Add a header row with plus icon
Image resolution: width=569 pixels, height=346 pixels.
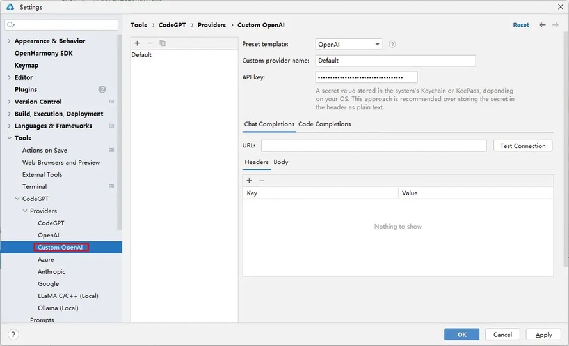[250, 181]
